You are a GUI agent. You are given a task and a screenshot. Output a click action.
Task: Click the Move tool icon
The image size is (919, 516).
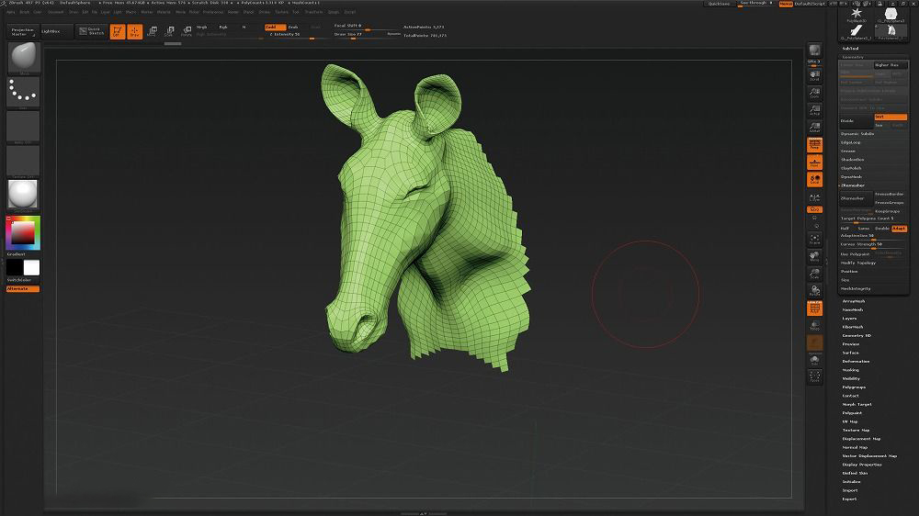[153, 31]
